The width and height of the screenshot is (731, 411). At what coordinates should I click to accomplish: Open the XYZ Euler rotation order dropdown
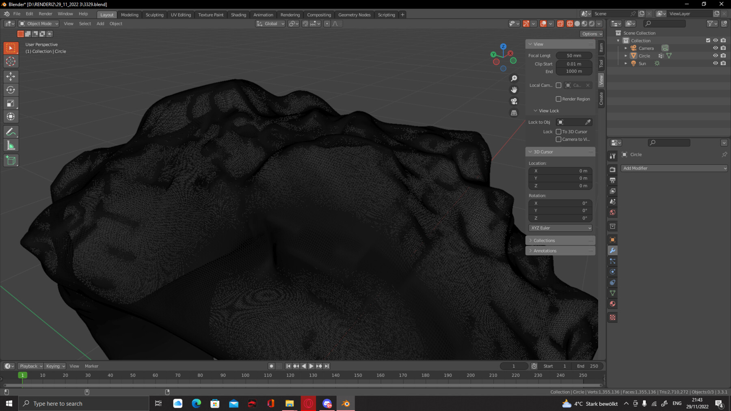point(560,228)
